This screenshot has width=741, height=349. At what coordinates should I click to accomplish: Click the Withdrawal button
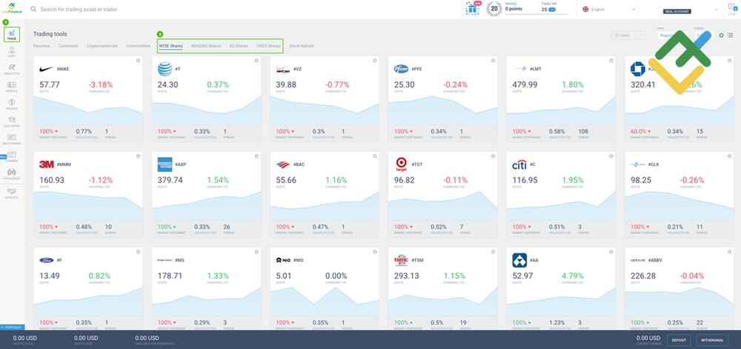point(712,340)
